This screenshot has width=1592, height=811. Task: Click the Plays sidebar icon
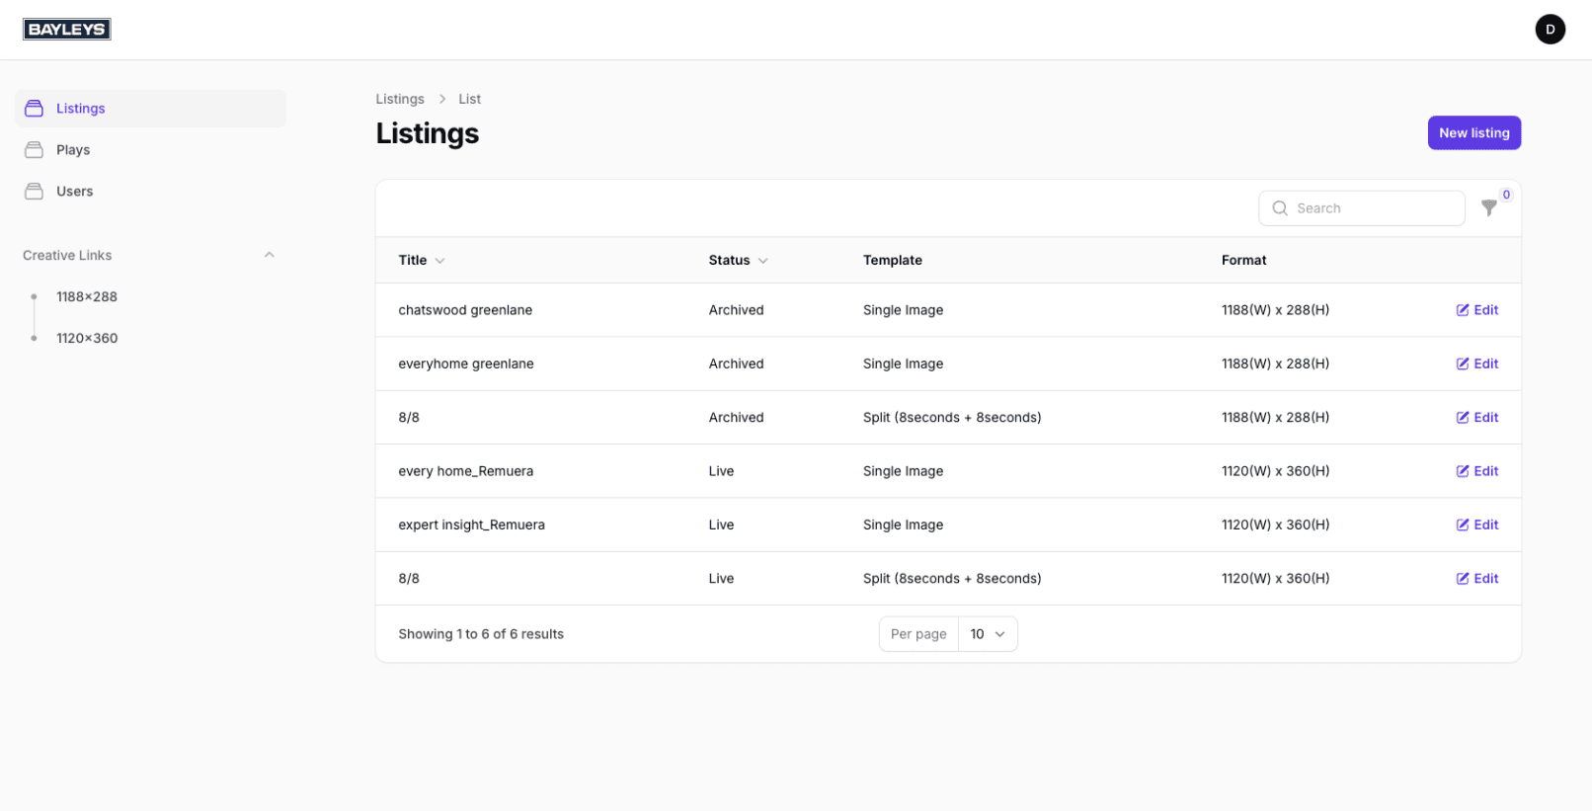pos(35,150)
